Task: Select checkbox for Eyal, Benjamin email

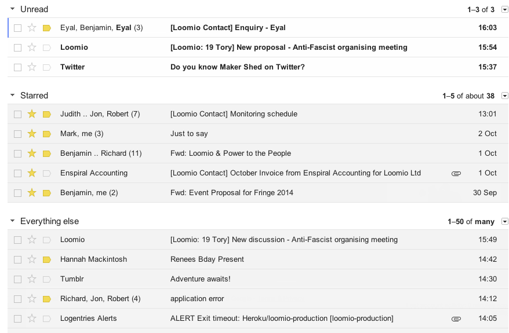Action: pyautogui.click(x=18, y=28)
